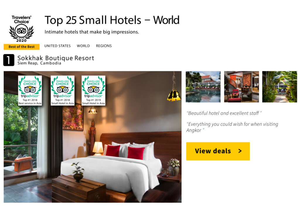Open the "Everything you could wish for" review
Screen dimensions: 300x219
[x=232, y=127]
